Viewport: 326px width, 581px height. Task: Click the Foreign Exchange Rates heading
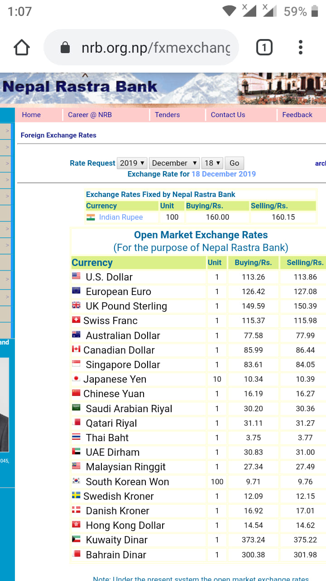click(x=58, y=135)
